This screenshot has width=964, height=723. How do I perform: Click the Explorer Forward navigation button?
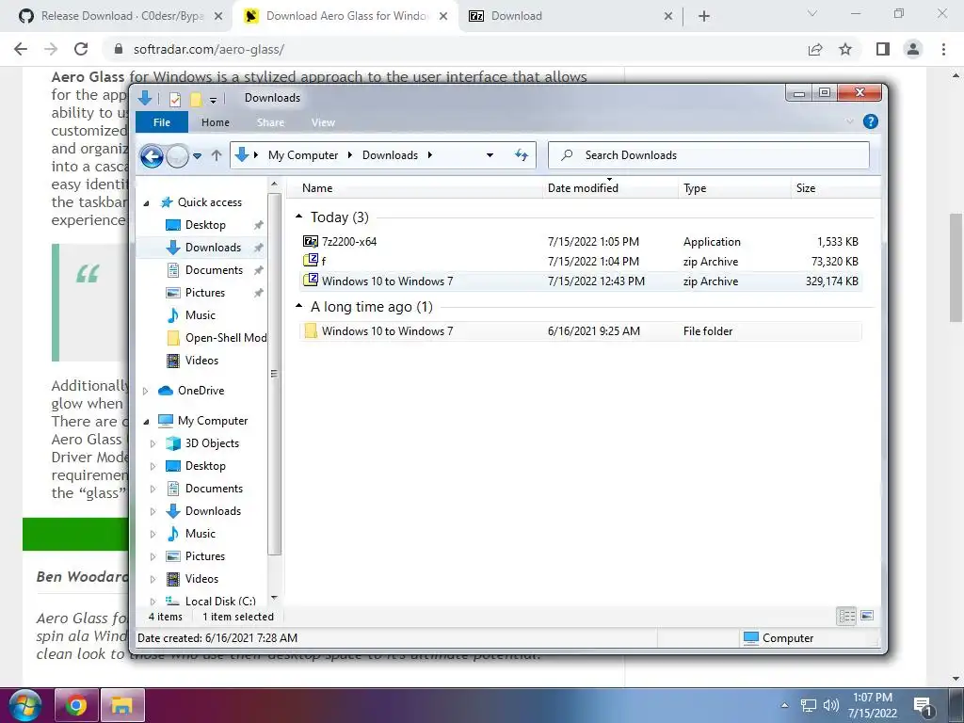[177, 156]
